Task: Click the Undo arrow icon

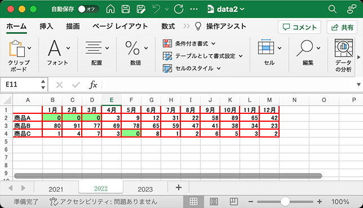Action: coord(157,9)
